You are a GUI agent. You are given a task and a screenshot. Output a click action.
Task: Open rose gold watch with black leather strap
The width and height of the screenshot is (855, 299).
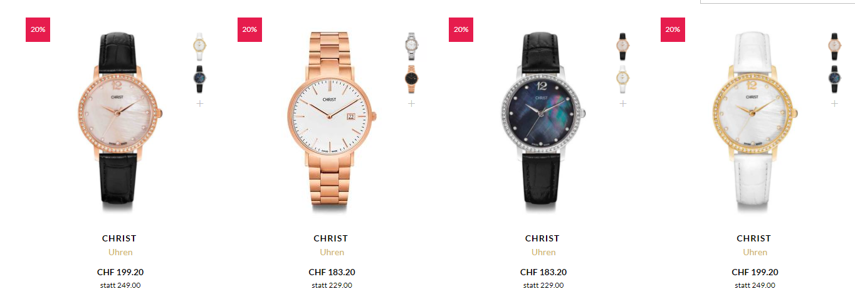coord(119,119)
